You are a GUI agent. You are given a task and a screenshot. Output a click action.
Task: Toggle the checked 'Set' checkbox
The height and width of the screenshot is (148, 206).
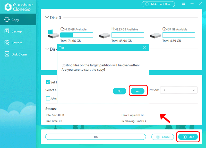tap(48, 82)
